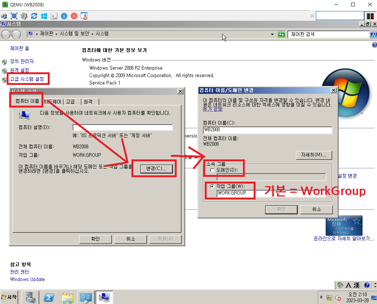Refresh the address bar with green arrows button
Screen dimensions: 377x304
(281, 34)
